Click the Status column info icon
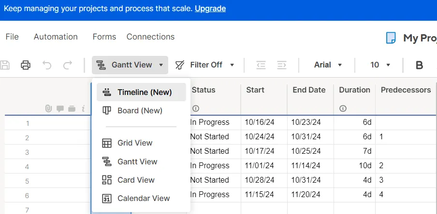Viewport: 437px width, 214px height. [x=196, y=108]
